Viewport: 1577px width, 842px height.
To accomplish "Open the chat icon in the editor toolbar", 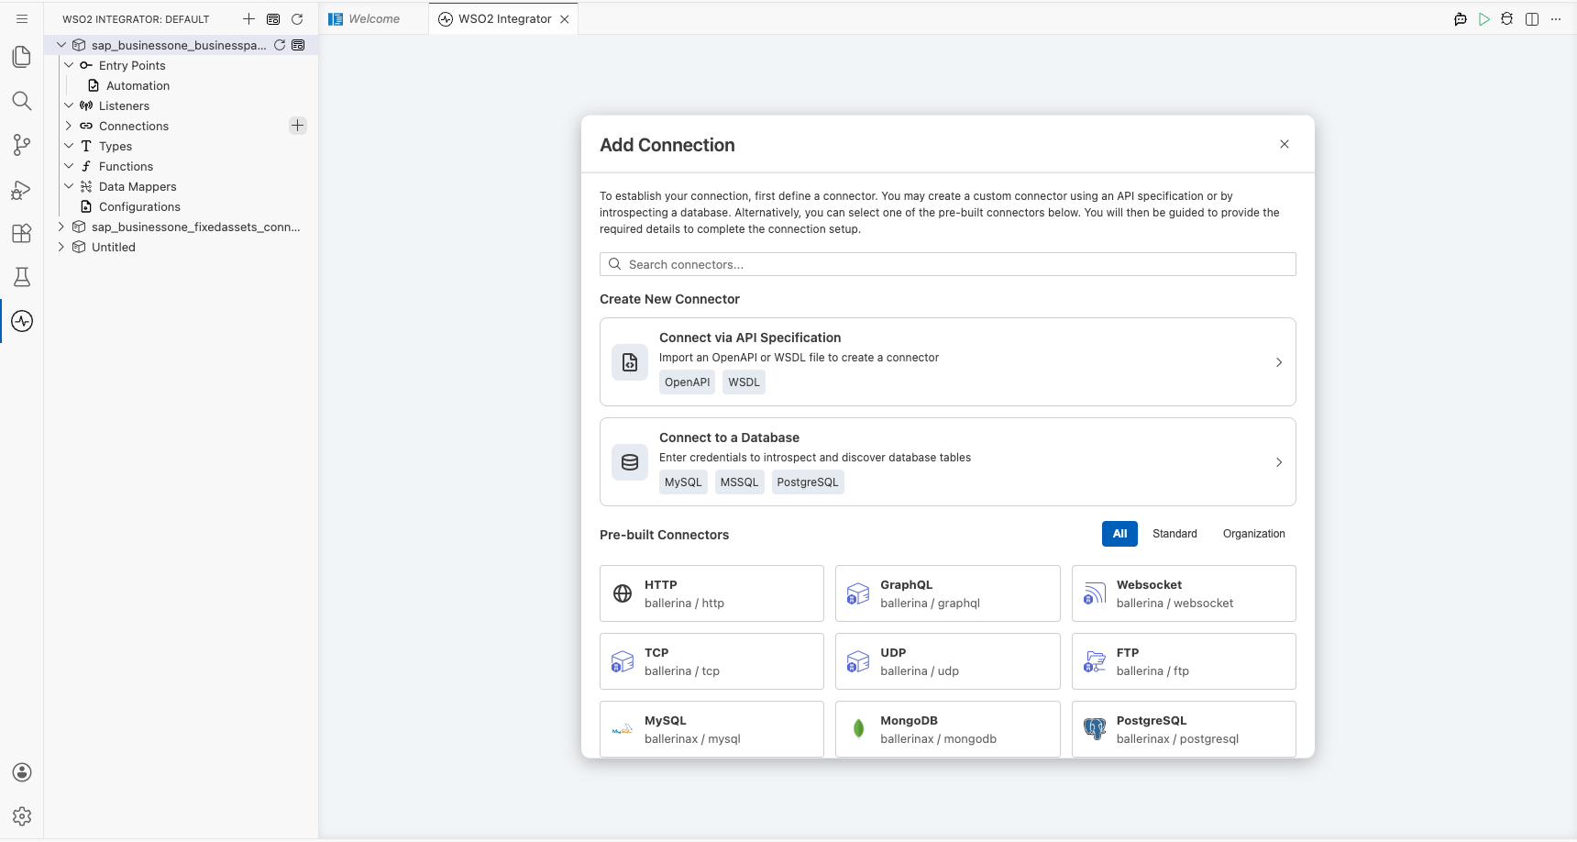I will [x=1461, y=18].
